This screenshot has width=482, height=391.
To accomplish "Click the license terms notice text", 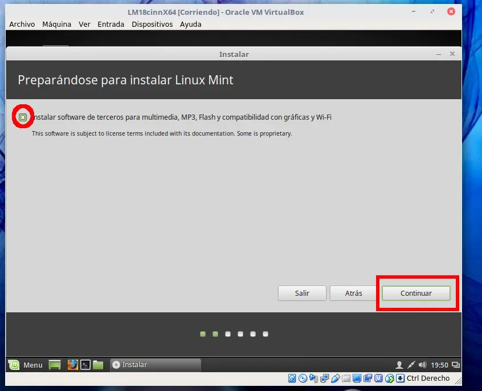I will click(162, 133).
